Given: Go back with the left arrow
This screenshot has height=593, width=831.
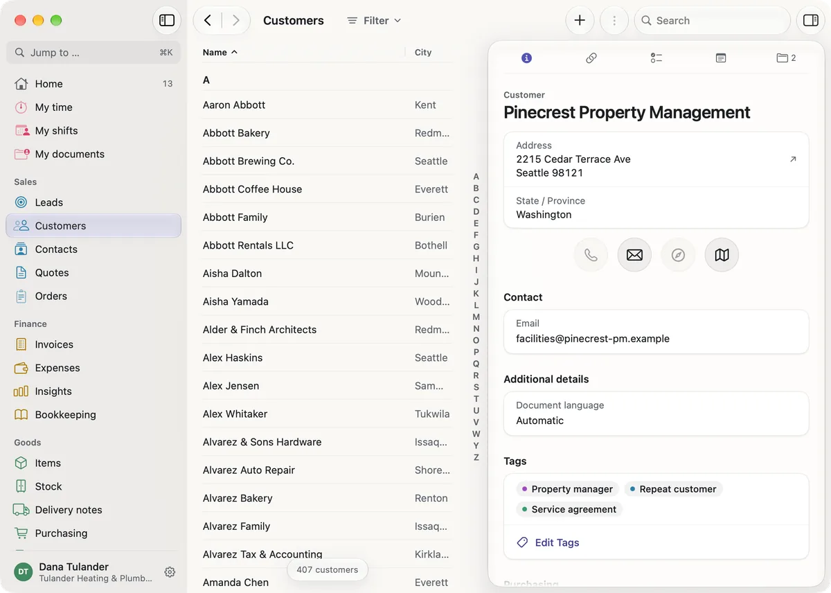Looking at the screenshot, I should (208, 20).
